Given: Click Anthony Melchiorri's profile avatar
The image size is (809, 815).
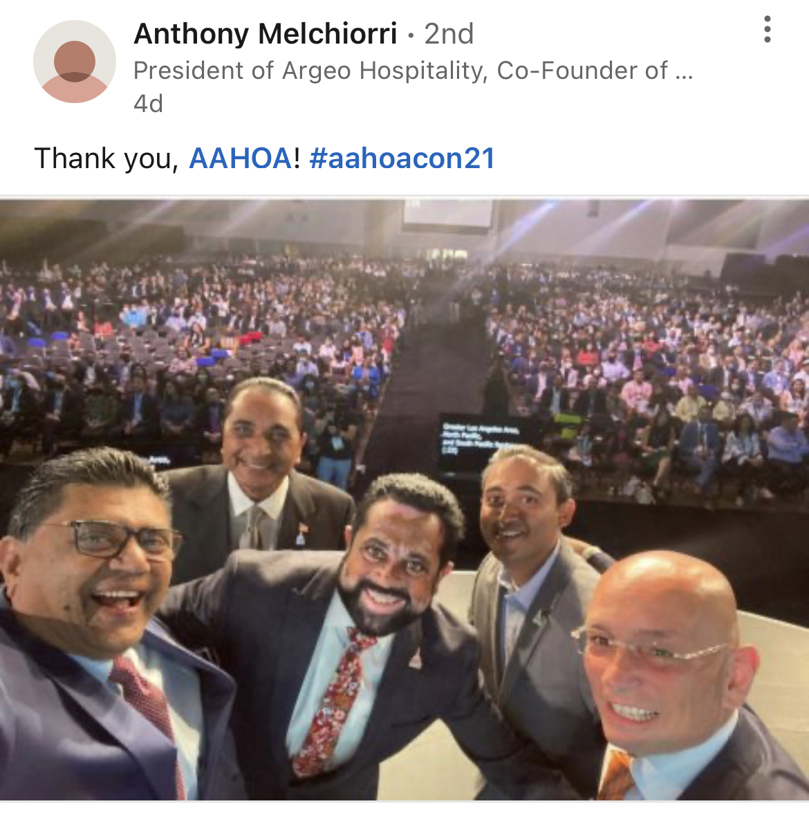Looking at the screenshot, I should [74, 62].
